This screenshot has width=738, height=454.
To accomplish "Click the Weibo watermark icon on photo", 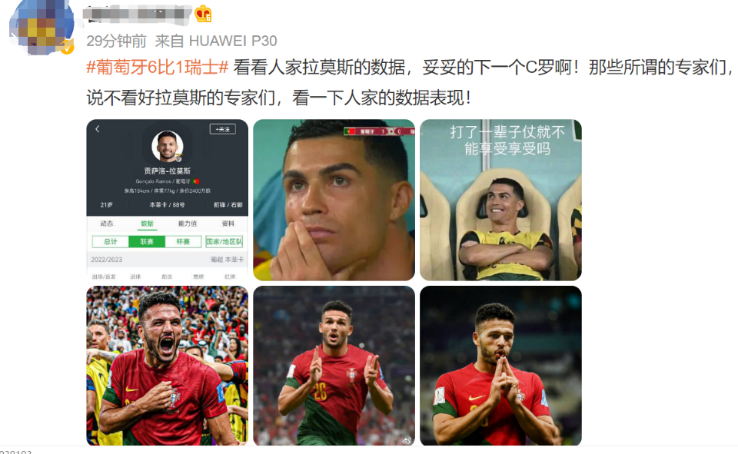I will click(x=406, y=440).
